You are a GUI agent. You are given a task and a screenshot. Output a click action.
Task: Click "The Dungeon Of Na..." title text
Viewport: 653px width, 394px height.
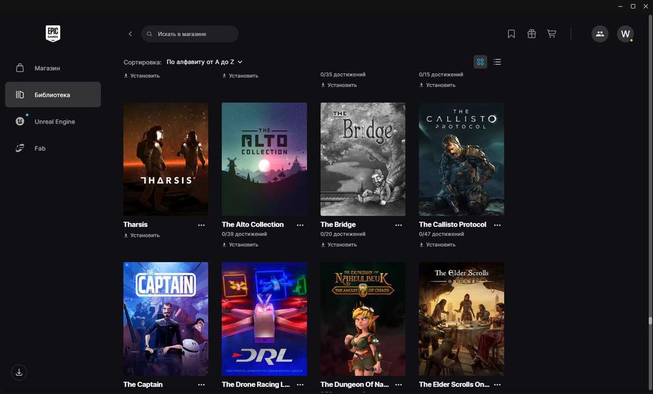(x=355, y=384)
